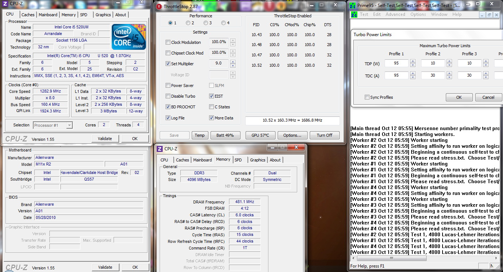Open the Prime95 Options menu

pyautogui.click(x=418, y=14)
